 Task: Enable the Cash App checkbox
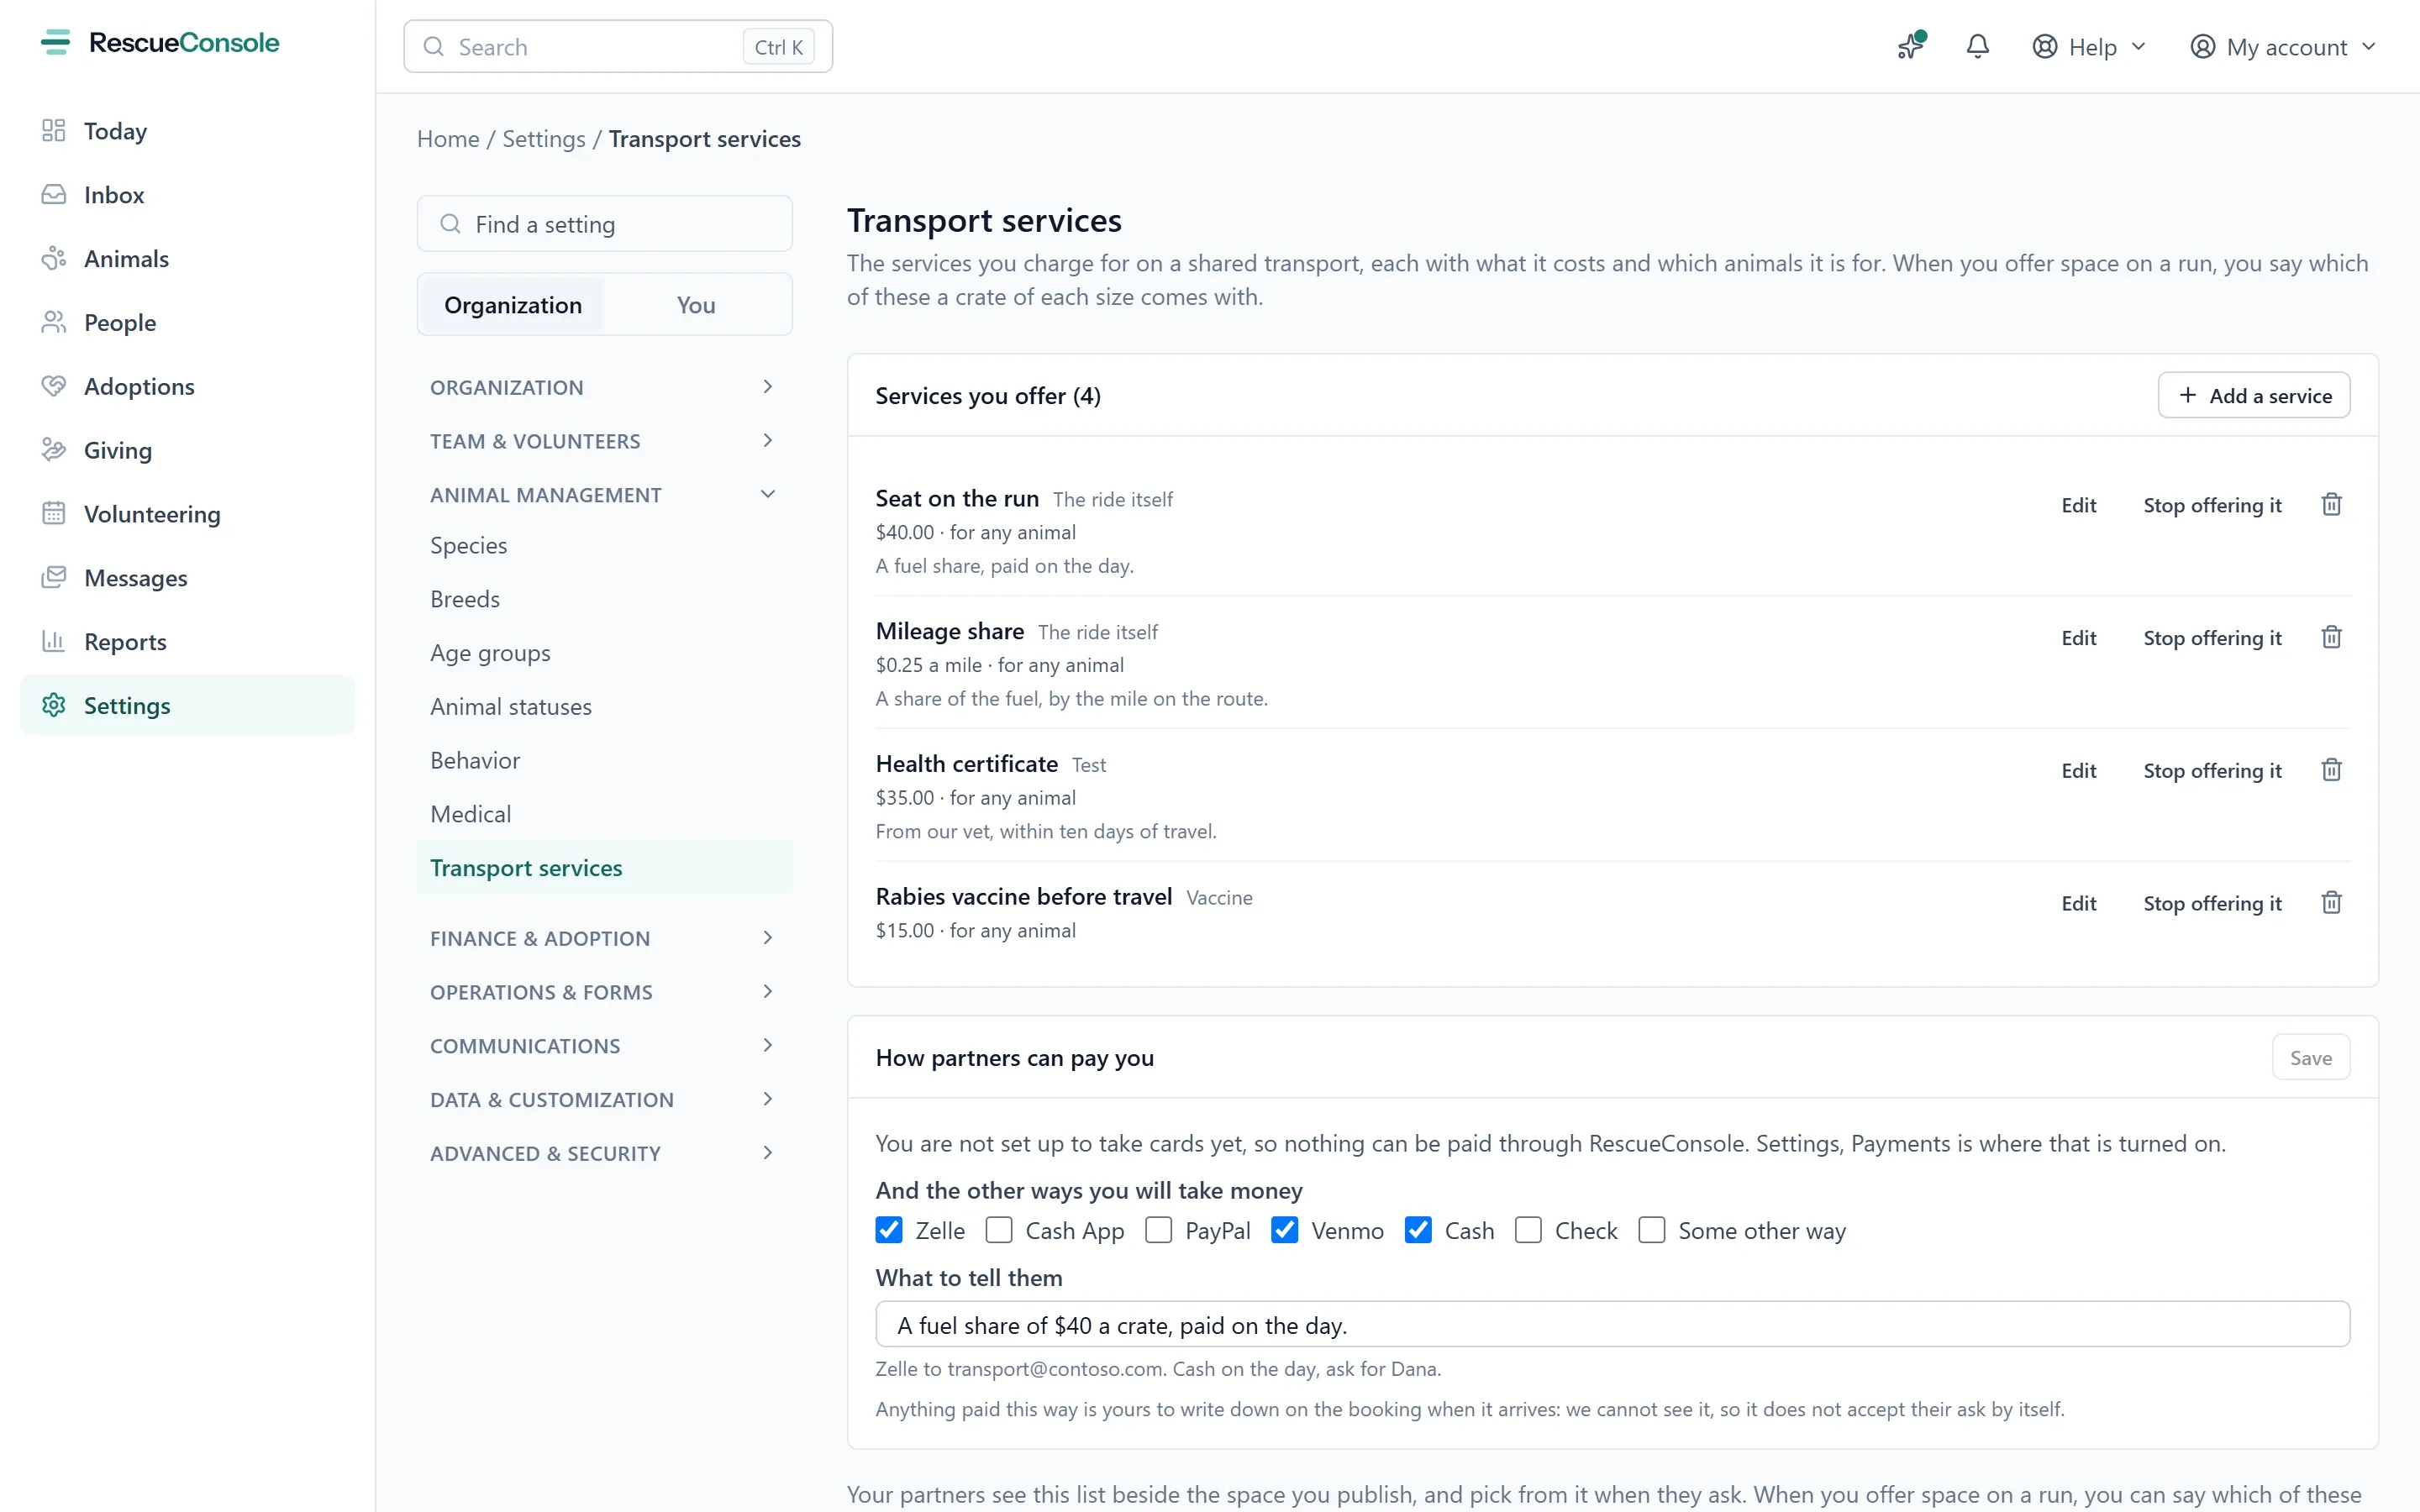click(x=999, y=1230)
